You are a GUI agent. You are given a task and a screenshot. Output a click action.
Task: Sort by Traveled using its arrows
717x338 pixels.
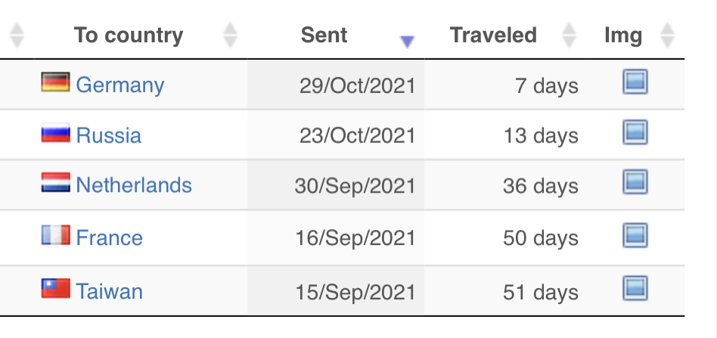[569, 36]
